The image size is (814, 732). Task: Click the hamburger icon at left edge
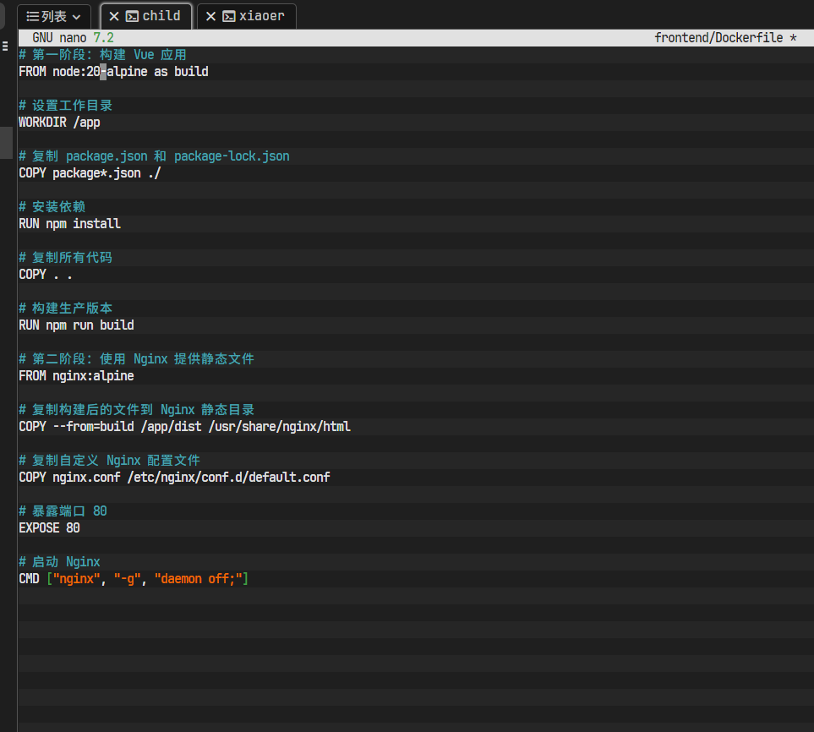(x=5, y=46)
